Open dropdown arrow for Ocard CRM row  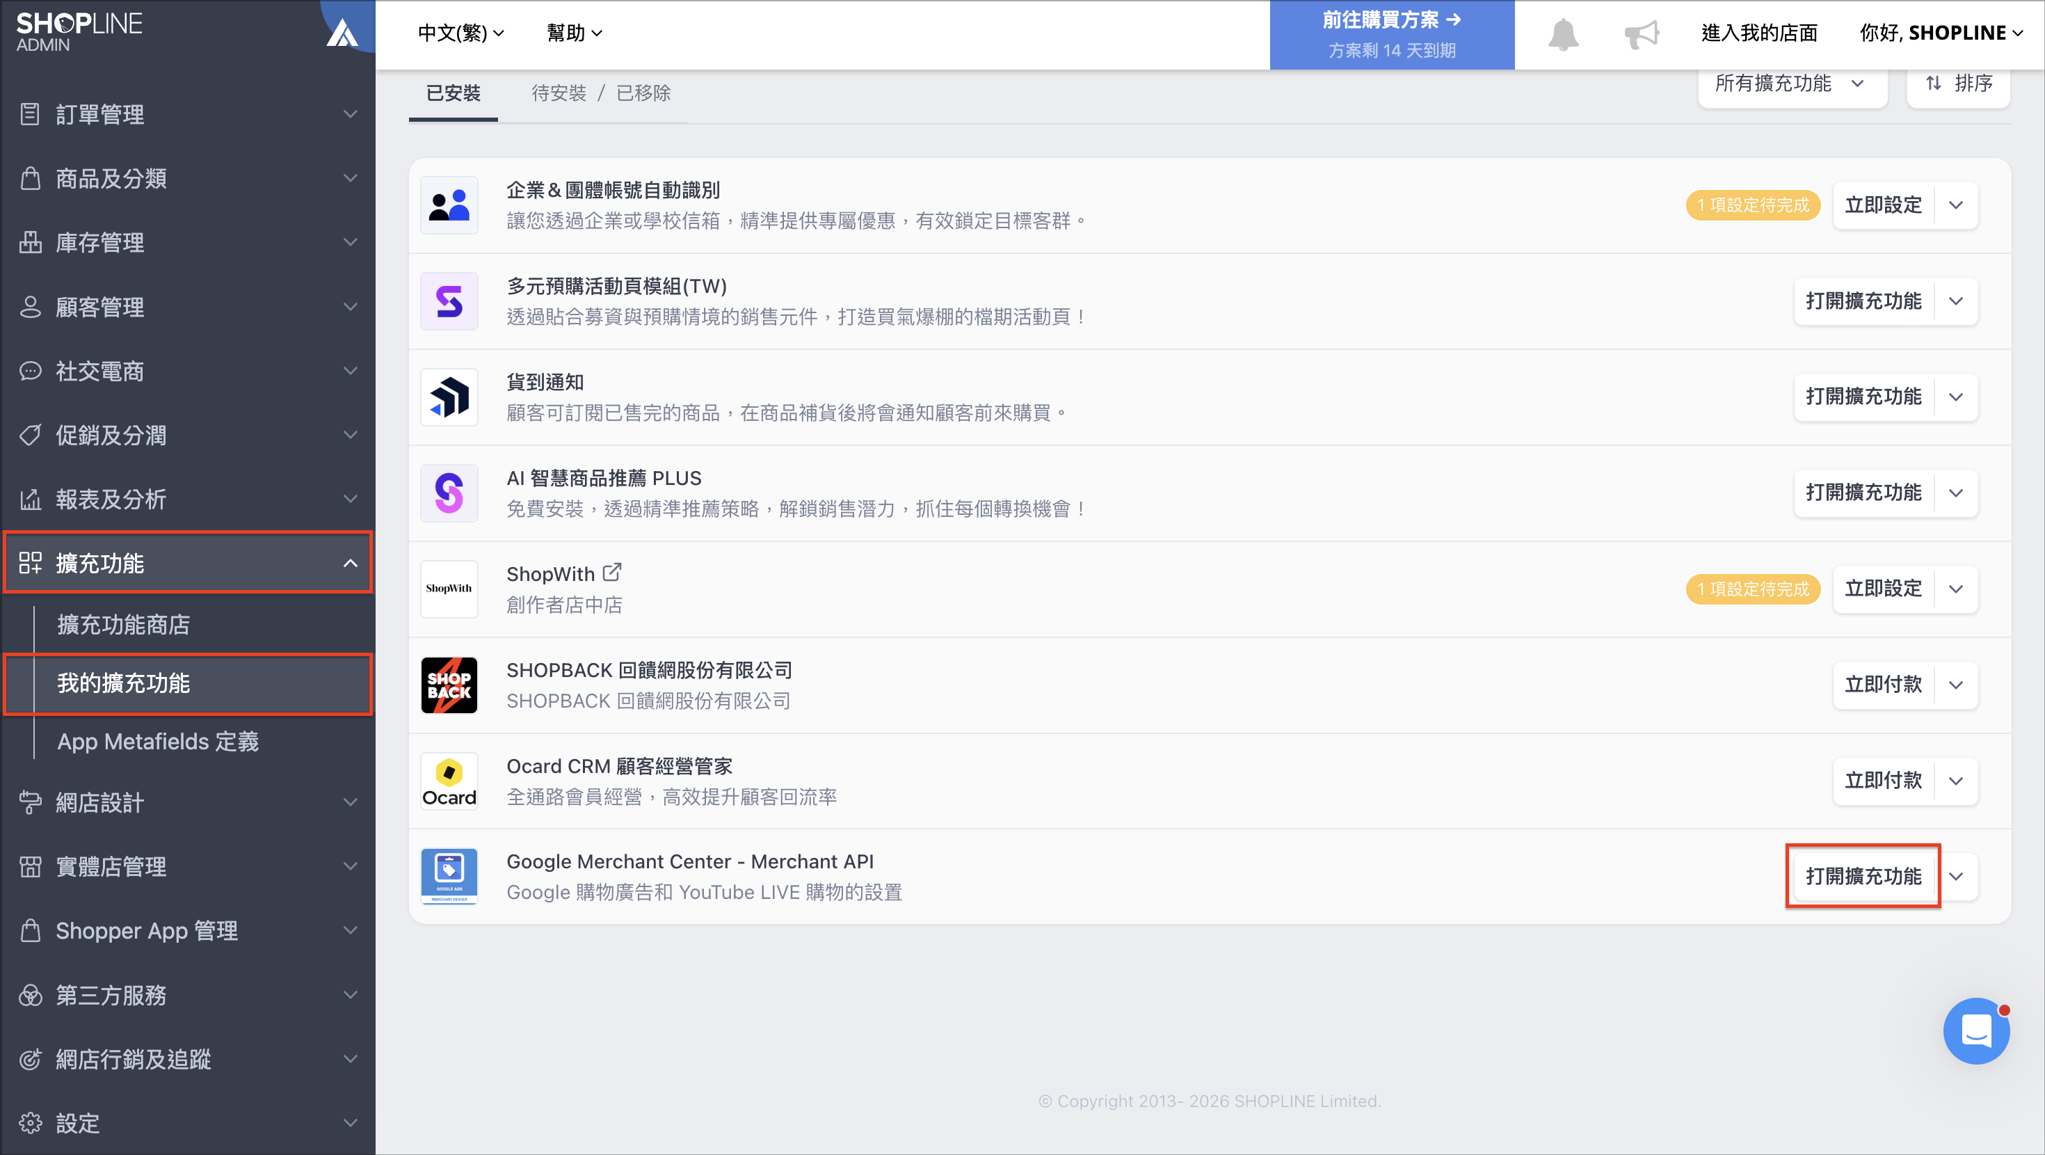tap(1956, 780)
